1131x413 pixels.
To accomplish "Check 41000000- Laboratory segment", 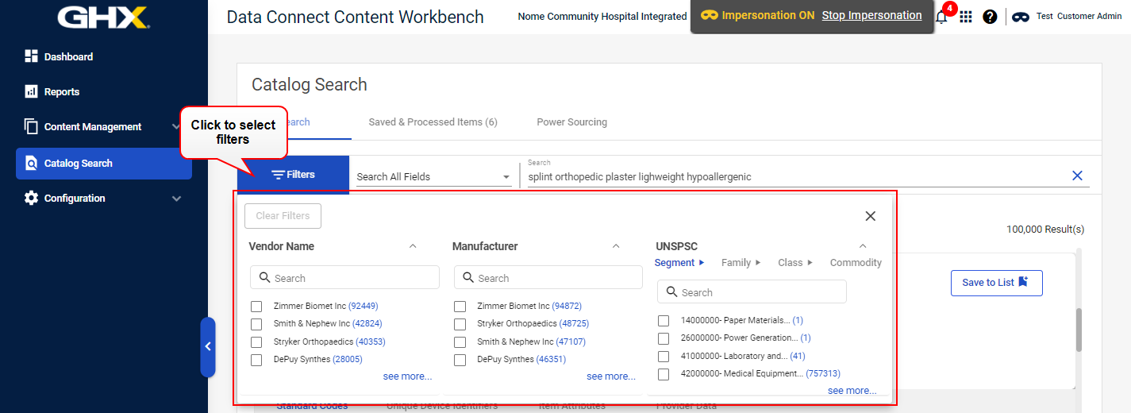I will pyautogui.click(x=664, y=357).
